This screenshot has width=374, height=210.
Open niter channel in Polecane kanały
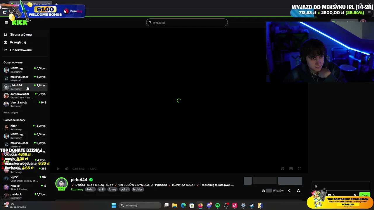(25, 127)
